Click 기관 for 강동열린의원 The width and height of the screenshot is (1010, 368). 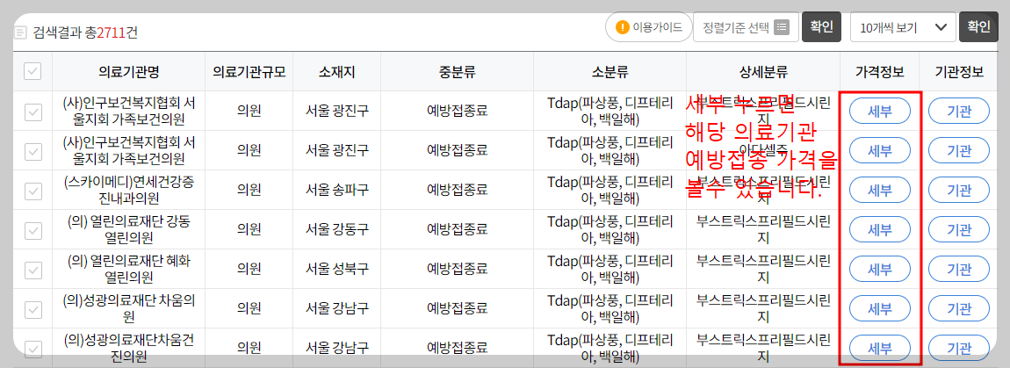(x=958, y=229)
